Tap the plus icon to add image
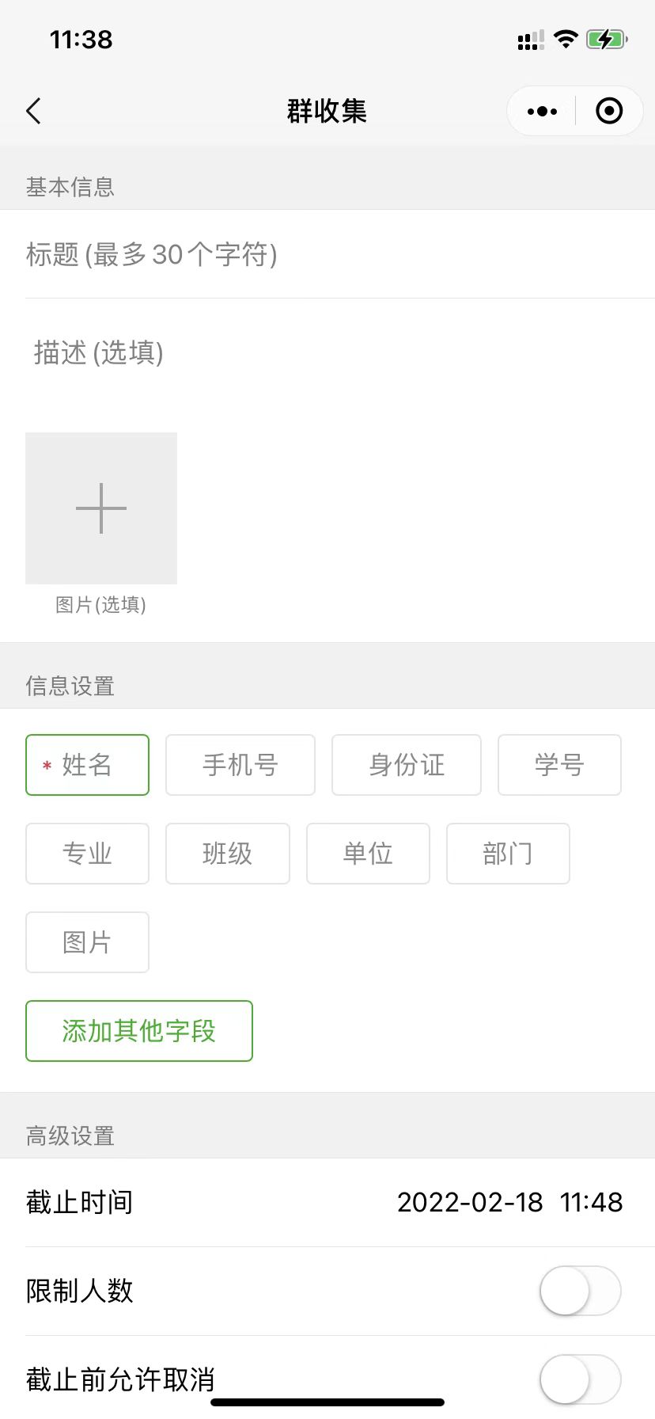Screen dimensions: 655x1419 (101, 508)
